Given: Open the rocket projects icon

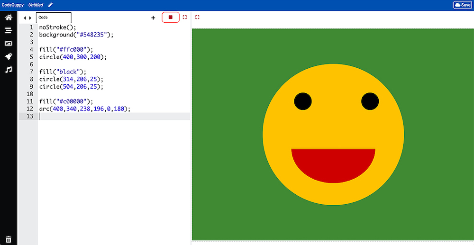Looking at the screenshot, I should click(9, 56).
